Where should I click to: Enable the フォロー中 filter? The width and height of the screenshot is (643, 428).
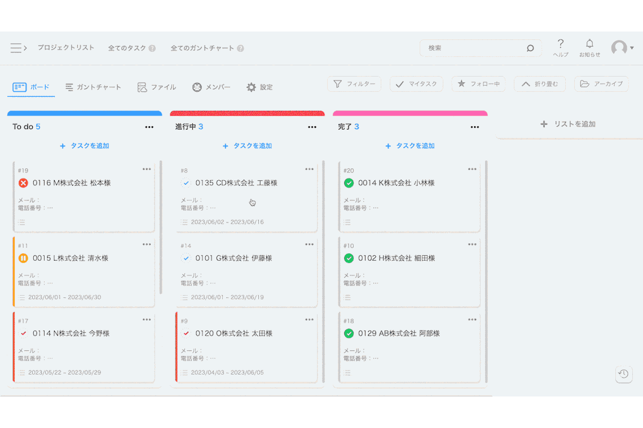478,83
